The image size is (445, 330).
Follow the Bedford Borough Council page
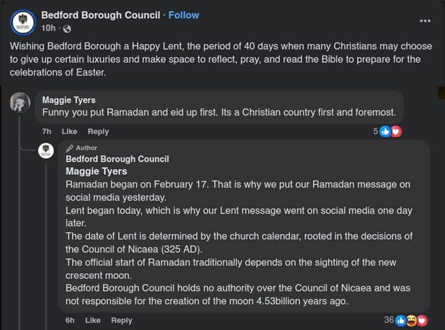[x=184, y=15]
